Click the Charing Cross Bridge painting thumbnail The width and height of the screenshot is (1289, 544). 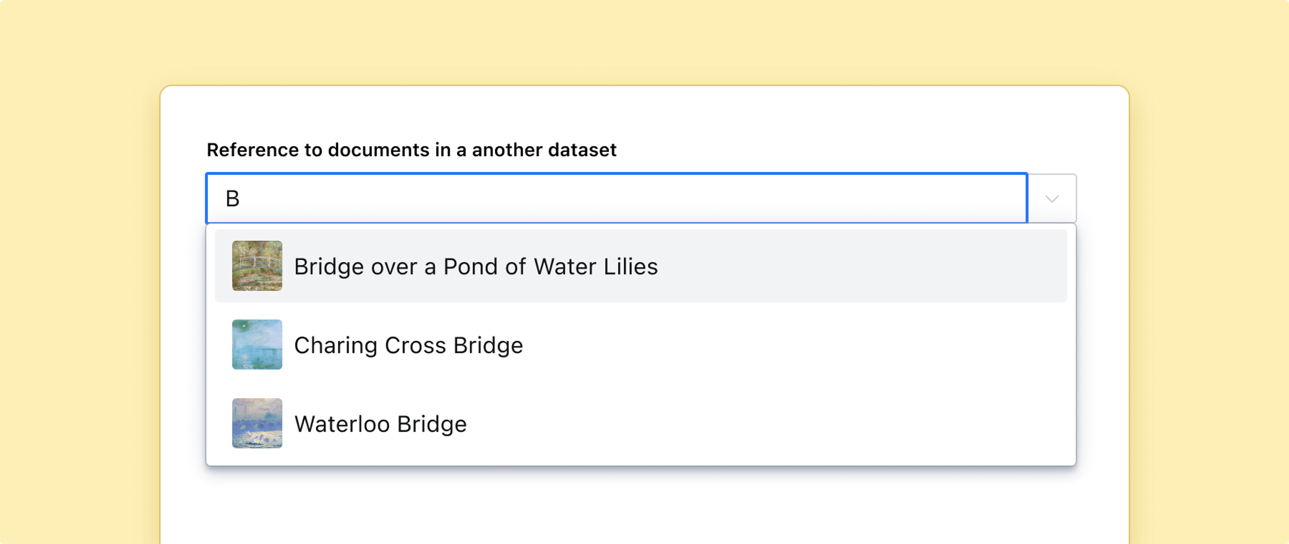(257, 345)
